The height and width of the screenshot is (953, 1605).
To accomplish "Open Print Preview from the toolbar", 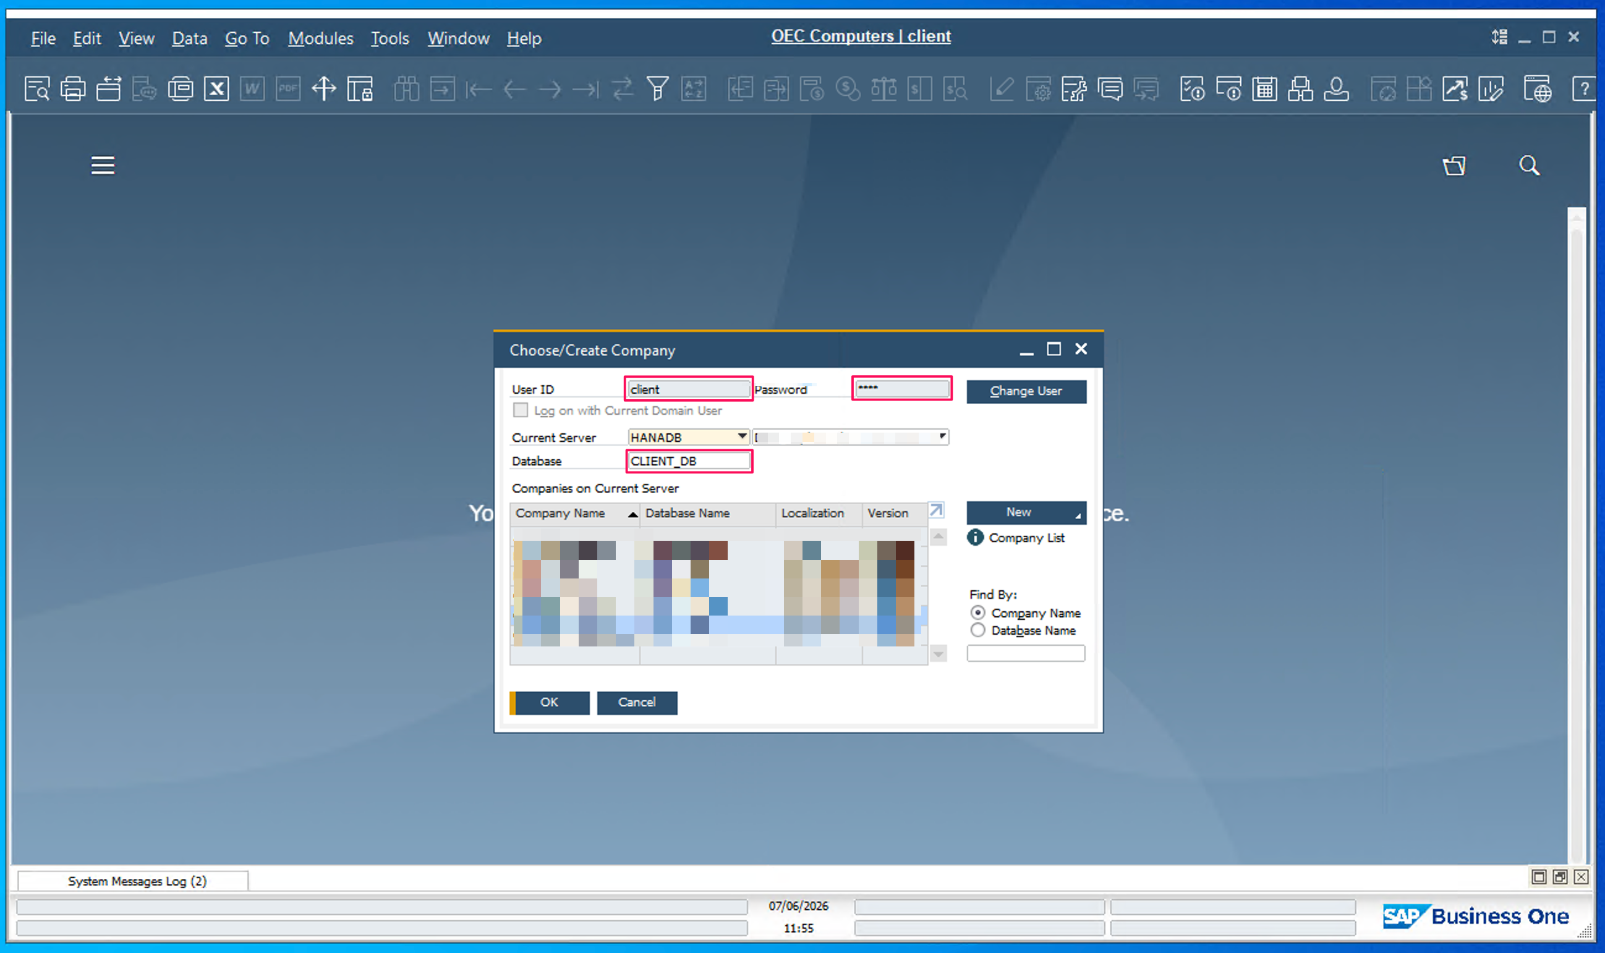I will pos(36,88).
